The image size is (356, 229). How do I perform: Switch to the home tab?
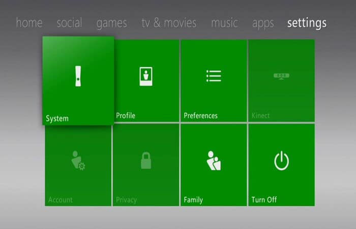[29, 23]
